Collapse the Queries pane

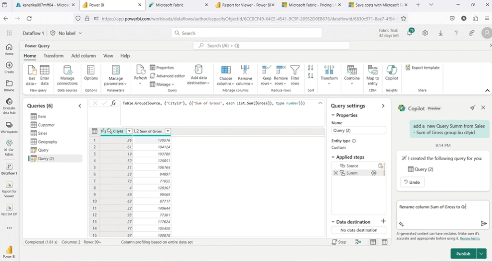point(80,106)
